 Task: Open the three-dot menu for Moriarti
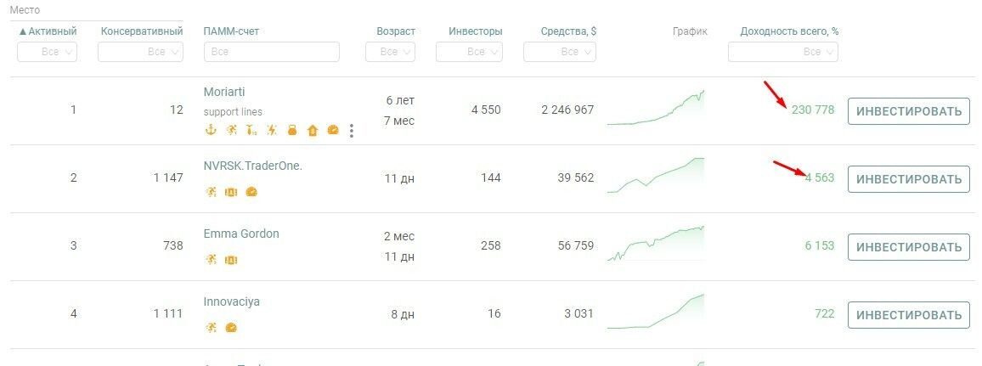(352, 130)
